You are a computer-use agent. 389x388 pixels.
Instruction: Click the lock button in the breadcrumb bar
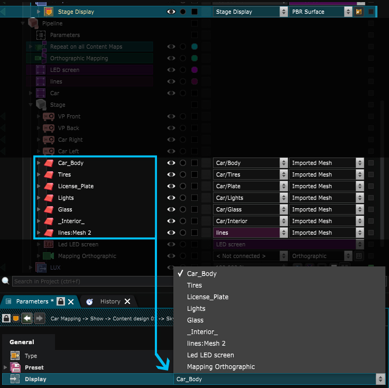click(6, 318)
